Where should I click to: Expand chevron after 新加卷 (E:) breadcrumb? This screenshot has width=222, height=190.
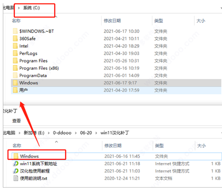(49, 133)
